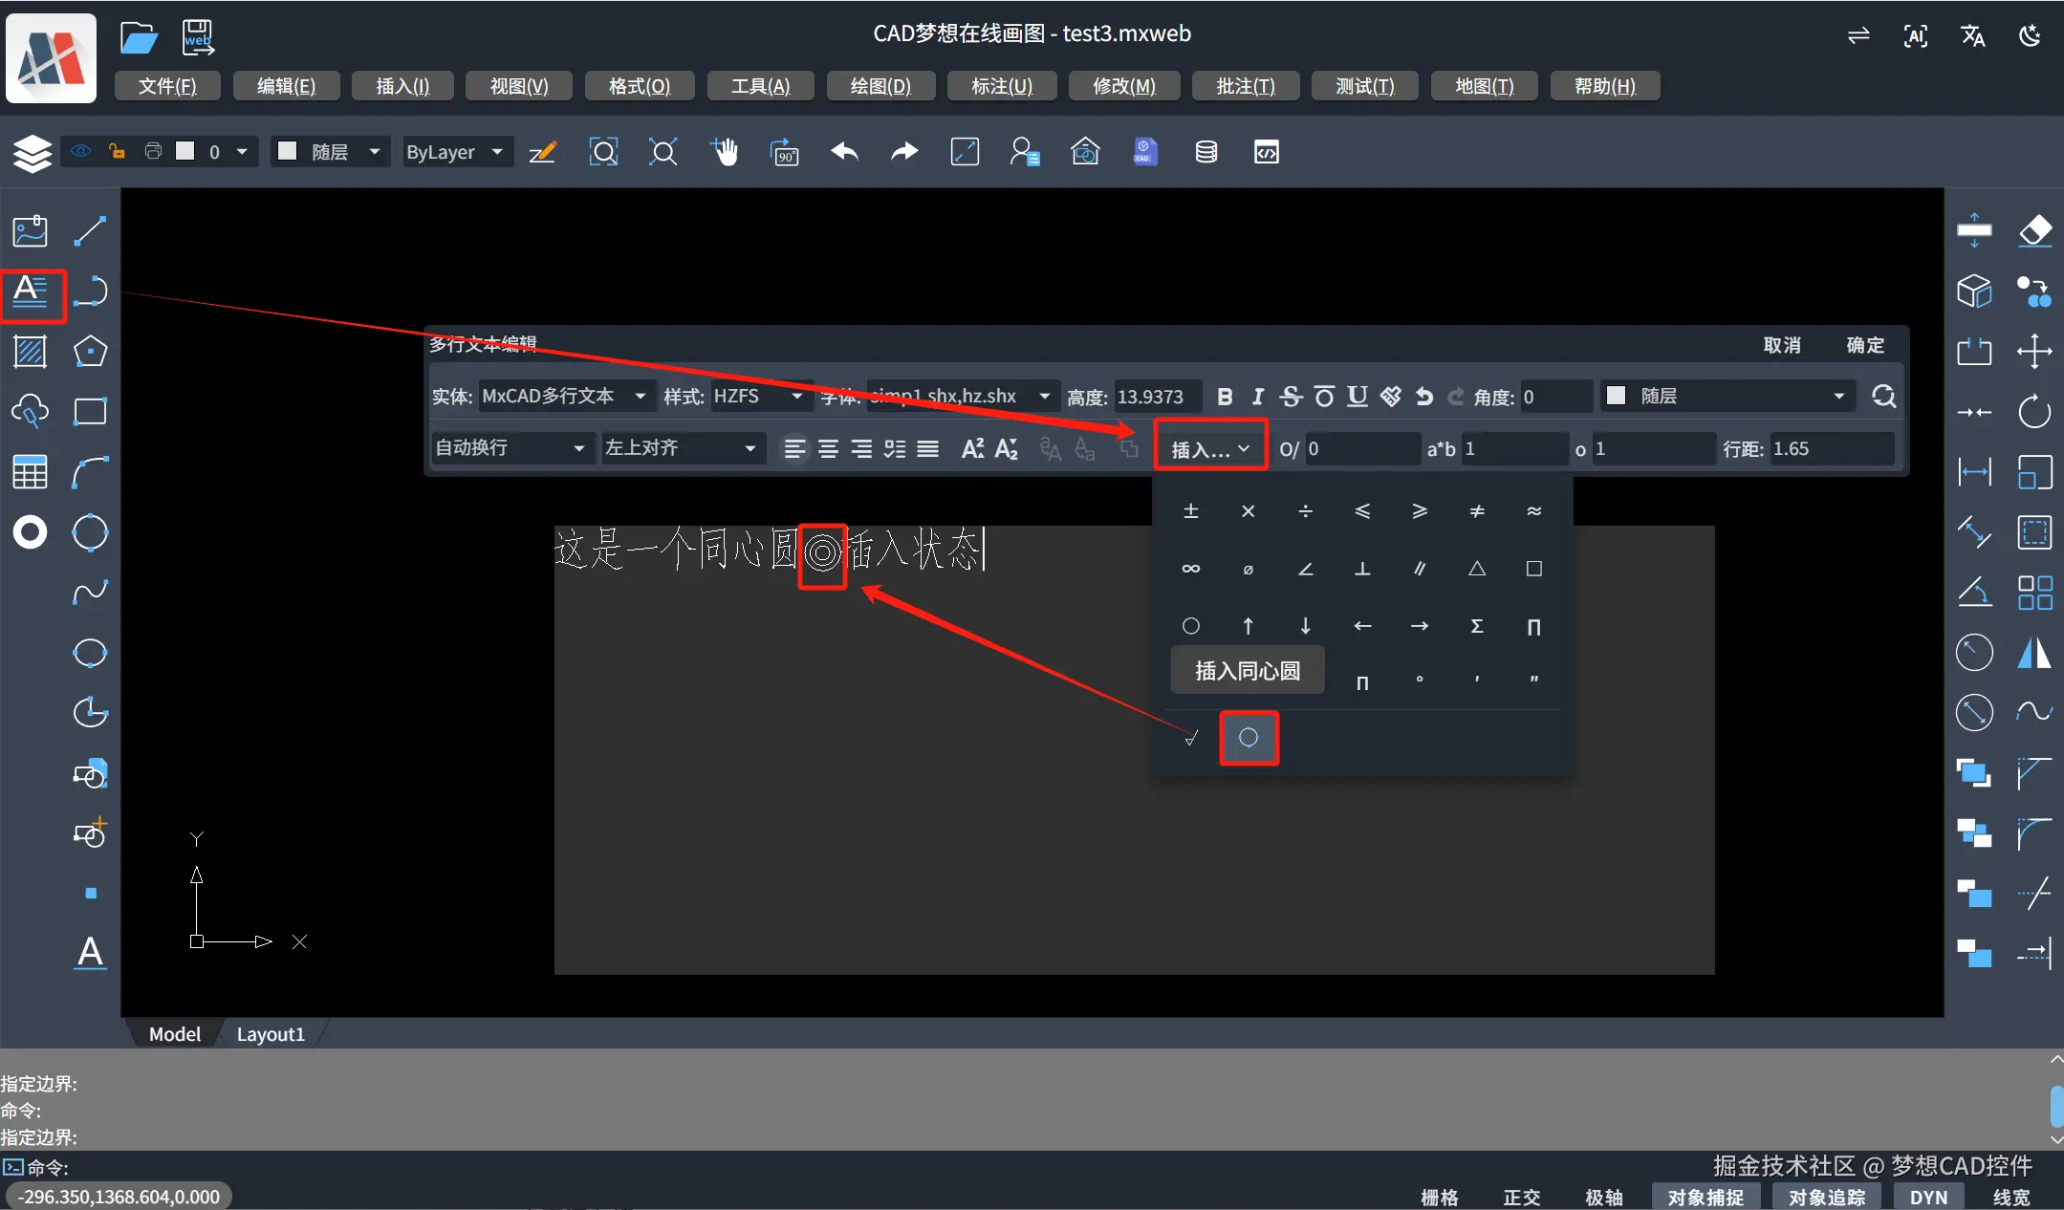Toggle bold formatting in text editor

[x=1227, y=396]
